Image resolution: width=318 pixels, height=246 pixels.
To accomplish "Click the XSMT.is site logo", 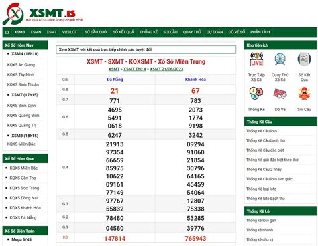I will pos(42,14).
